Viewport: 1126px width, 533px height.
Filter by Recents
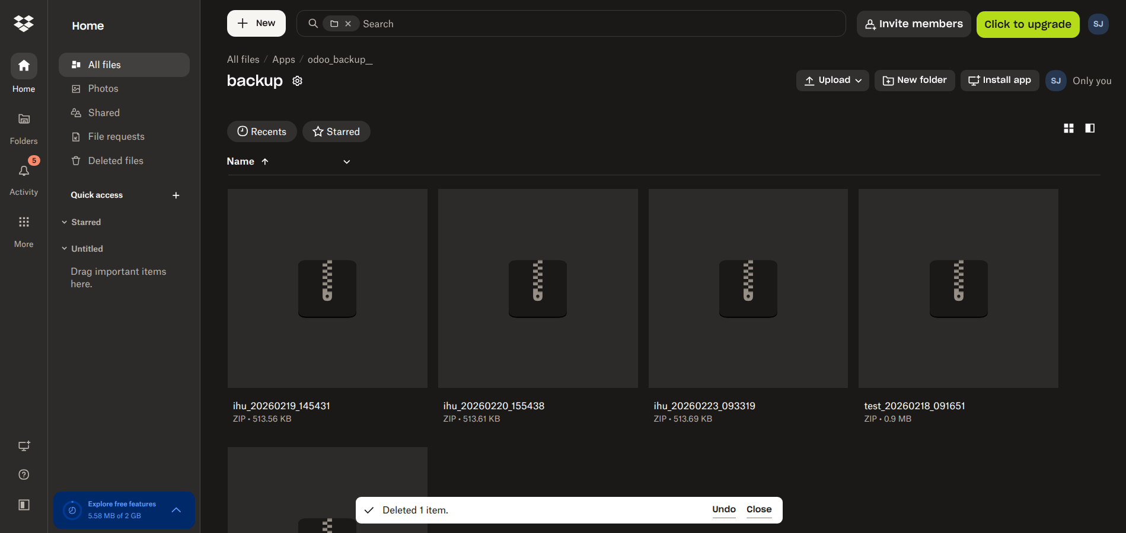(x=261, y=131)
